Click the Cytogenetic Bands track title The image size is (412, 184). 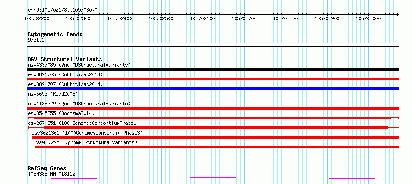tap(55, 34)
